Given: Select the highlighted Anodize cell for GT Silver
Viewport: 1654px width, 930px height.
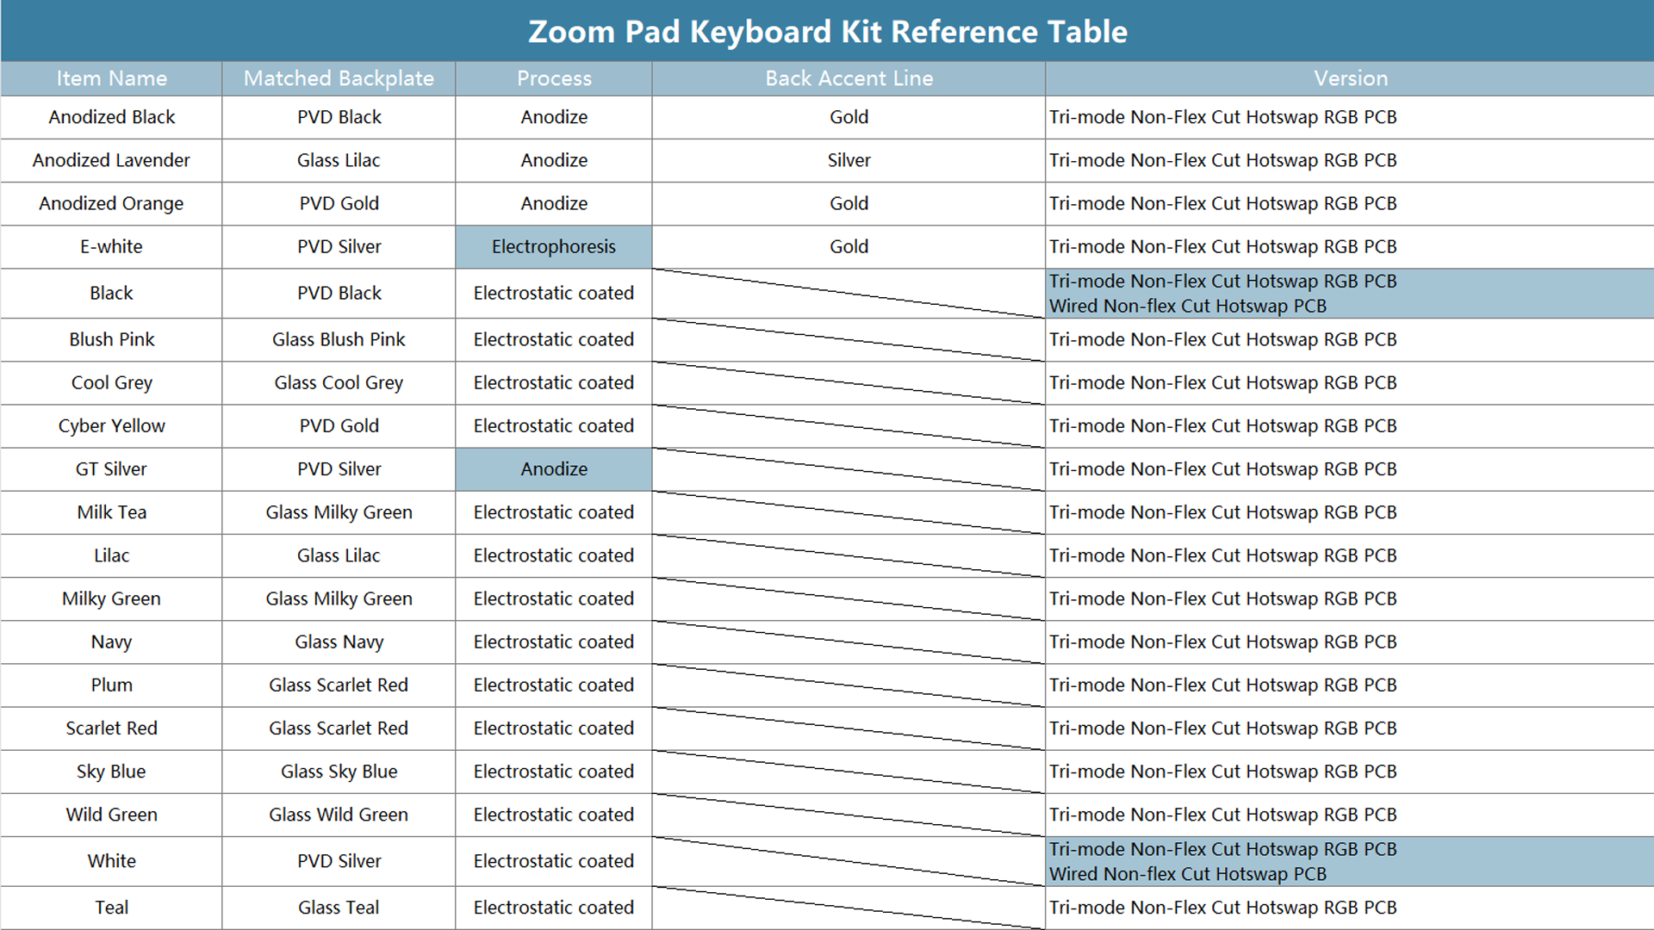Looking at the screenshot, I should (554, 469).
